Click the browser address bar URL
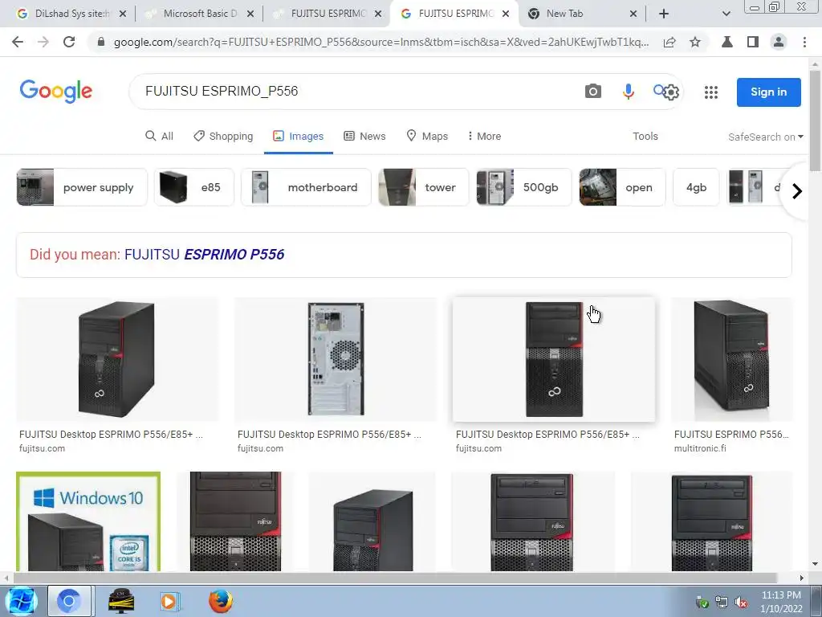The height and width of the screenshot is (617, 822). point(381,42)
